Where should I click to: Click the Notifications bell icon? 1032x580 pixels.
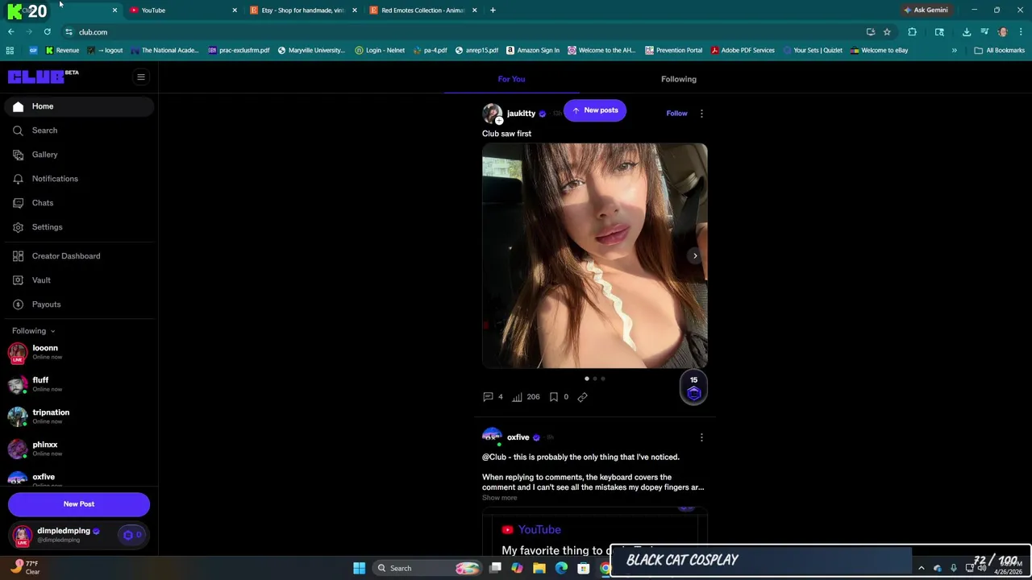(18, 179)
